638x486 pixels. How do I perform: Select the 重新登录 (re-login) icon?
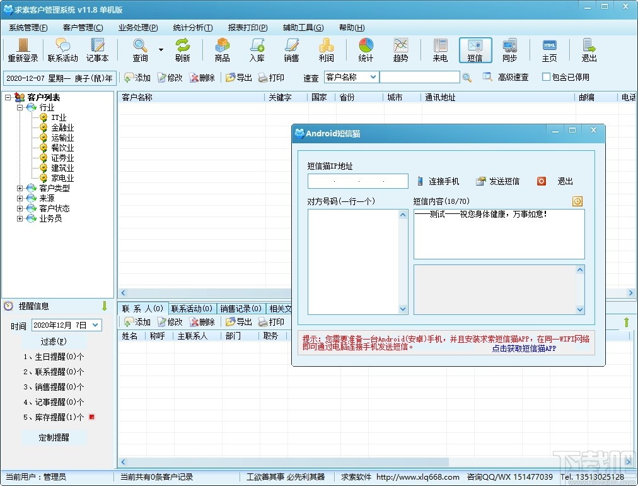23,50
